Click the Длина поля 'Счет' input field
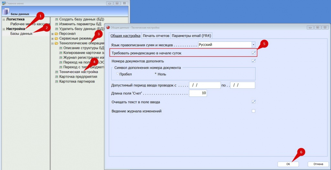The height and width of the screenshot is (170, 331). point(198,93)
